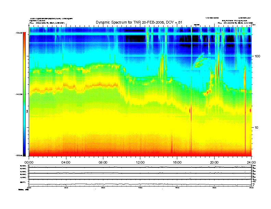Click the 12:00 time axis label
Viewport: 271px width, 209px height.
click(140, 163)
